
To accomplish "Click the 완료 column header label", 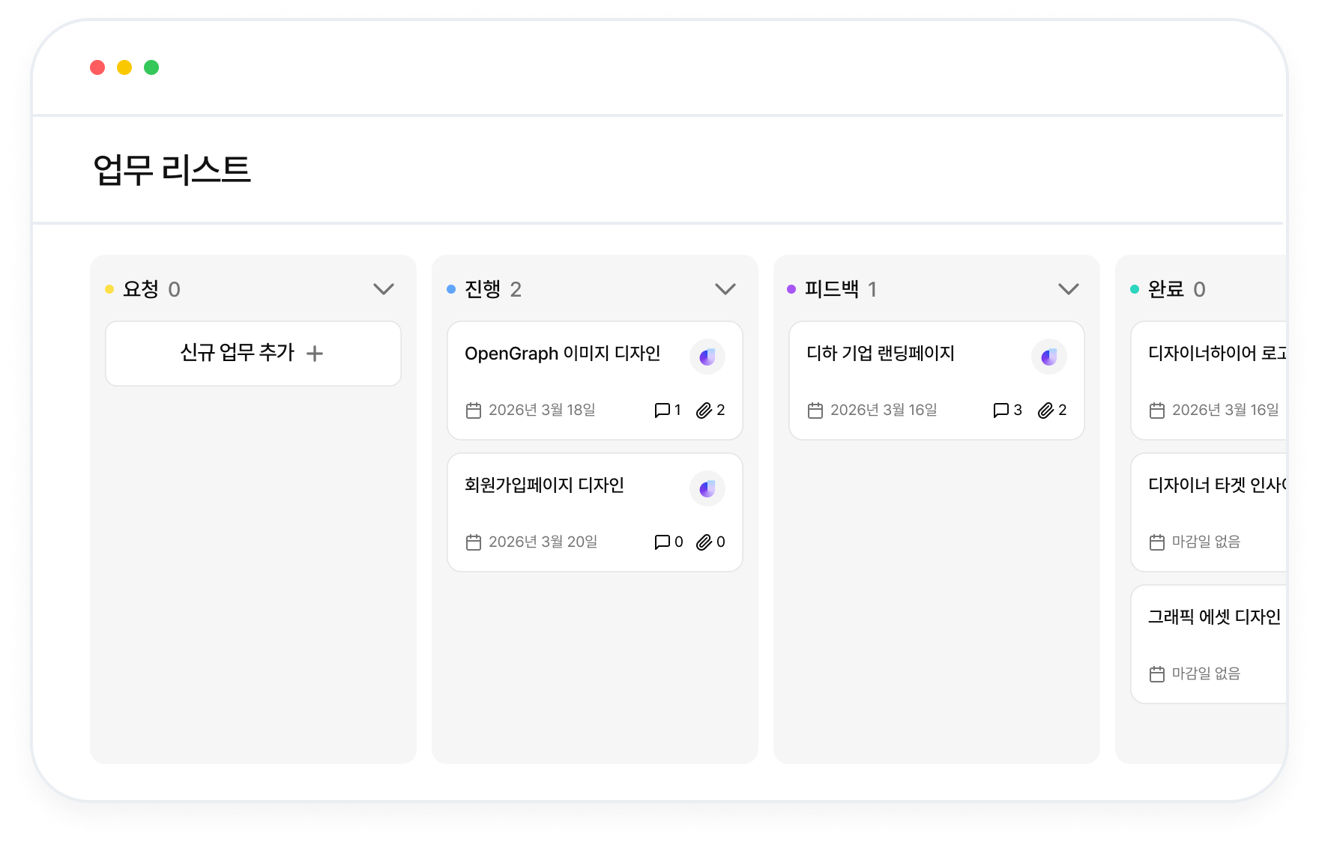I will click(x=1166, y=289).
